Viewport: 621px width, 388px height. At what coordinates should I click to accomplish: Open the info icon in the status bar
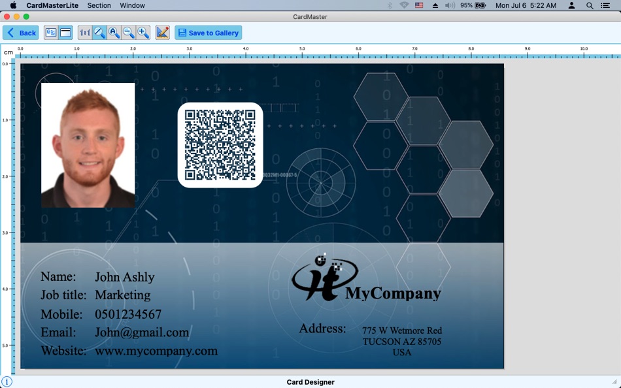[7, 381]
